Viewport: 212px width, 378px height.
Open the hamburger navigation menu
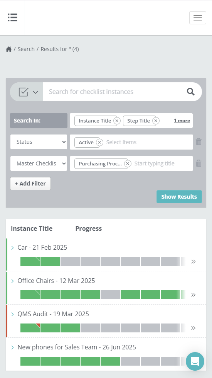tap(198, 18)
